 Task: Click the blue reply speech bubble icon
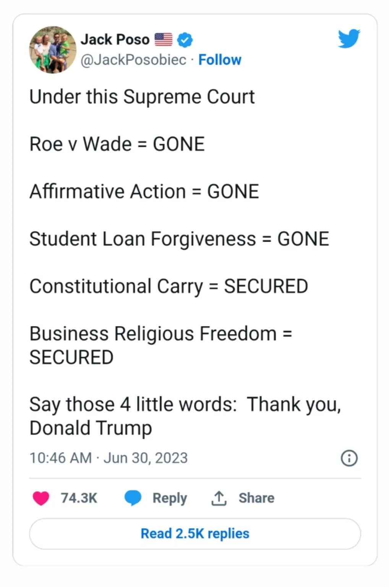tap(133, 498)
